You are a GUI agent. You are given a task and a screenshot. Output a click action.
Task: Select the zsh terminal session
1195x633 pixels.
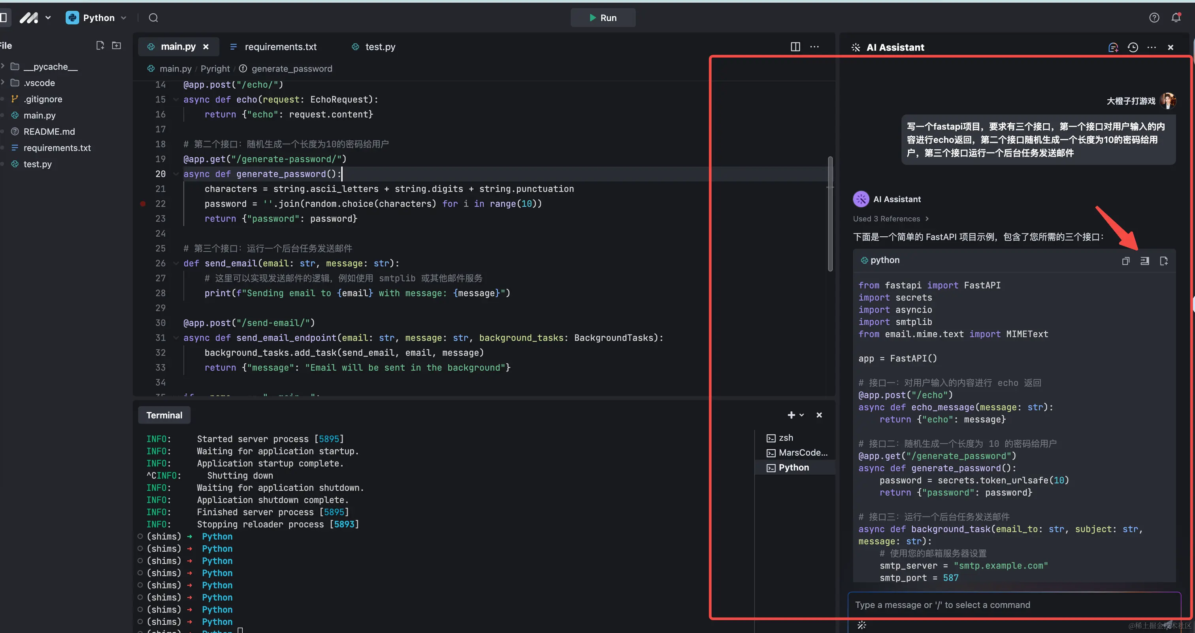[795, 438]
